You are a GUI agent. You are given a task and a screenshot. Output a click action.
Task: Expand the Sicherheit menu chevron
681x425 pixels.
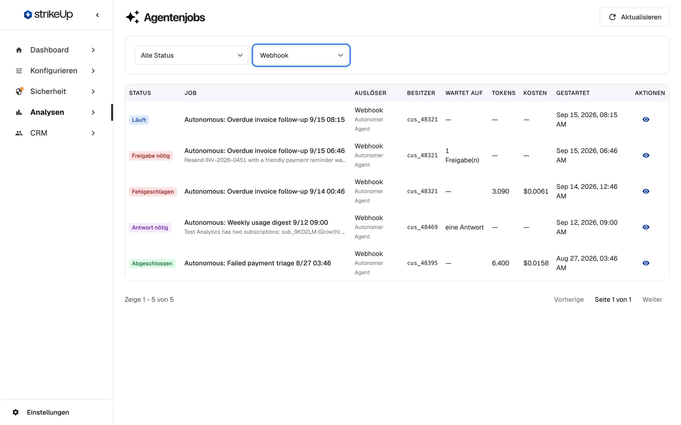(x=93, y=91)
